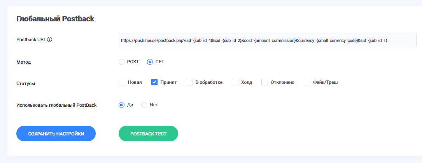Choose 'Да' for using global PostBack

122,105
